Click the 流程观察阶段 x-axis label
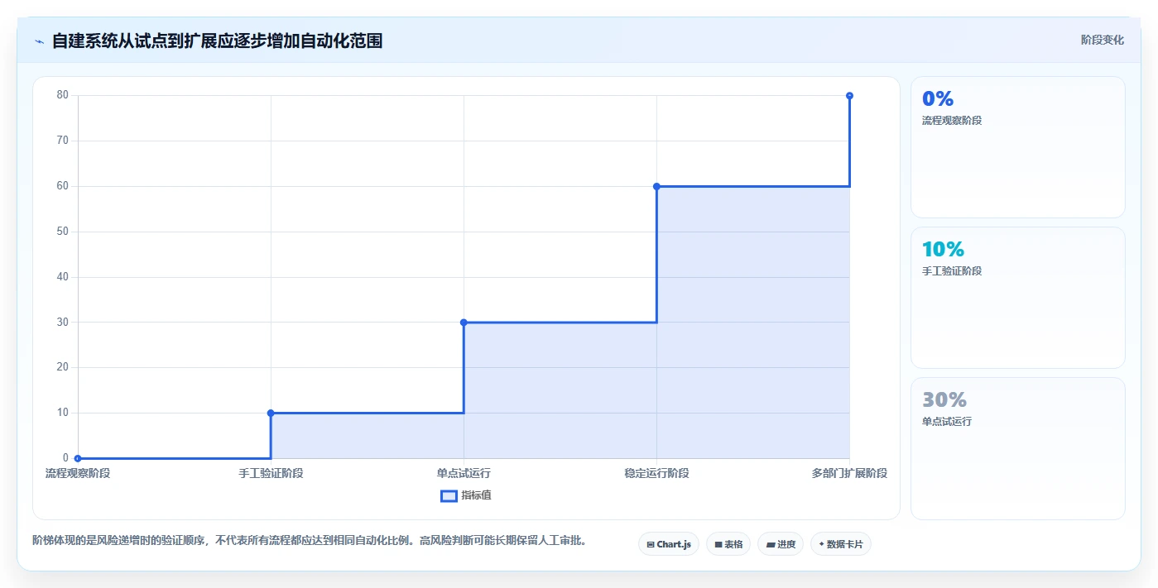 click(x=78, y=473)
